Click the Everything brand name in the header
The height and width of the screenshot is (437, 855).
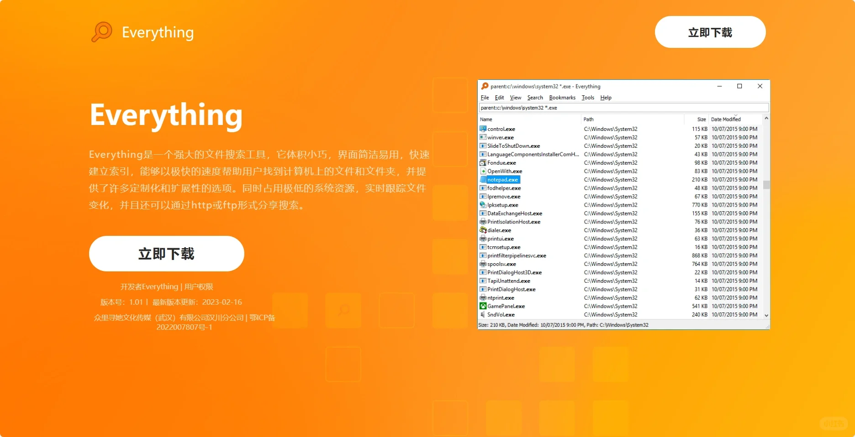coord(158,32)
